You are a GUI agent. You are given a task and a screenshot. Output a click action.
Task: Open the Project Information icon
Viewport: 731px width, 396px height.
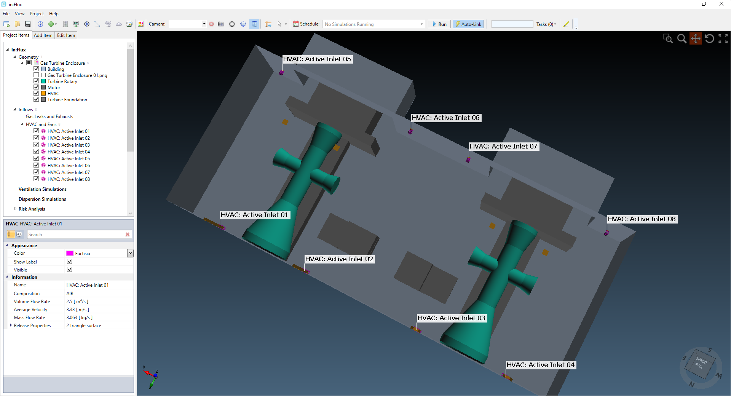pyautogui.click(x=40, y=24)
